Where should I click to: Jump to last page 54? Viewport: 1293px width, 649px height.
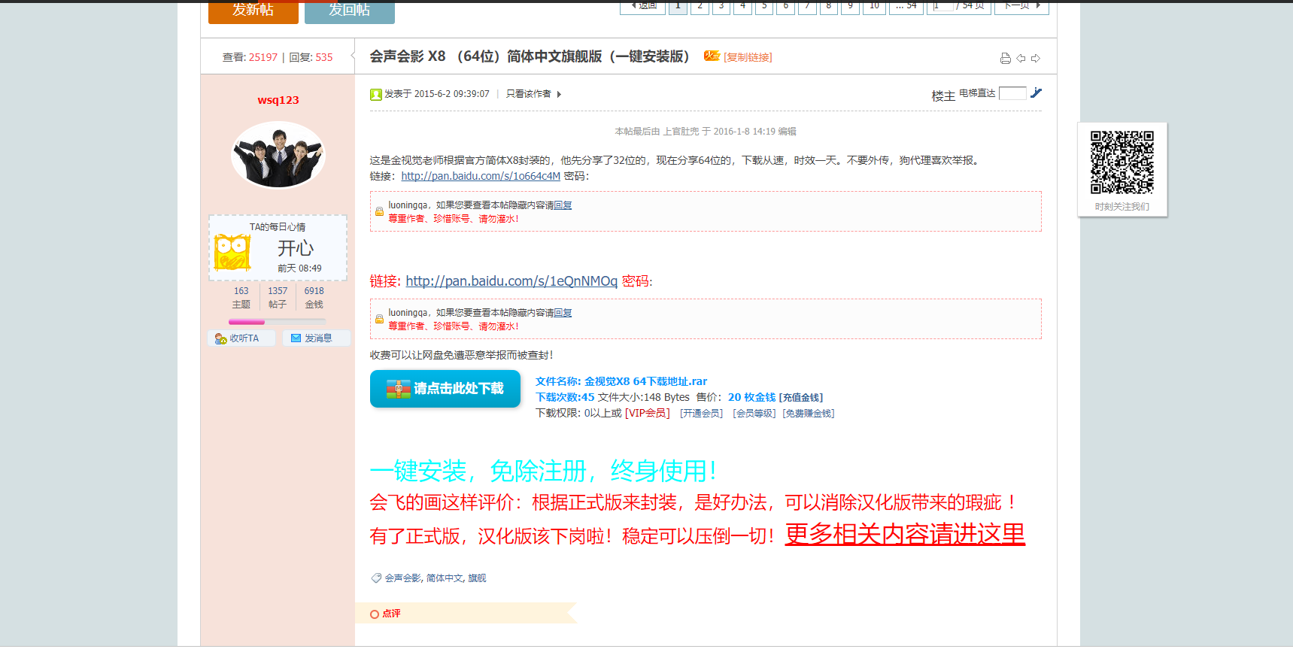coord(906,6)
